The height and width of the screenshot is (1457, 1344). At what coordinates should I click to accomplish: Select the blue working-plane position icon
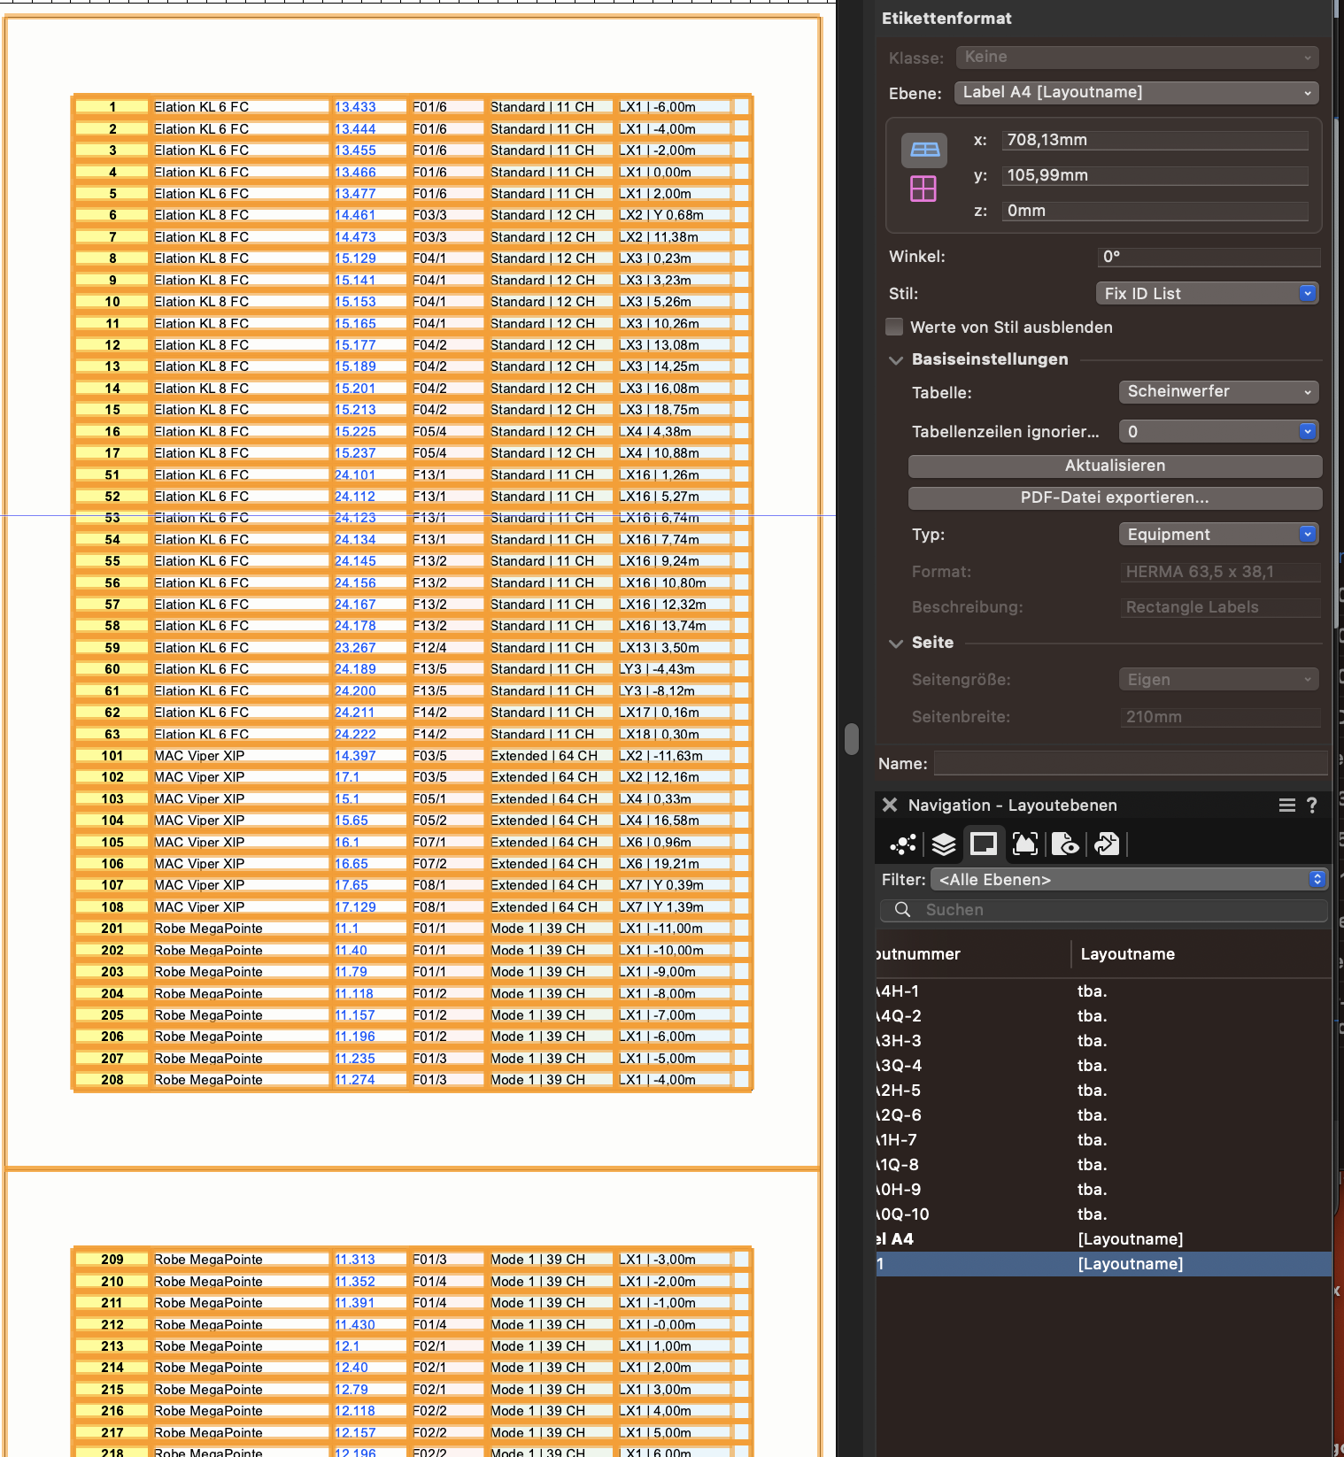[x=924, y=150]
